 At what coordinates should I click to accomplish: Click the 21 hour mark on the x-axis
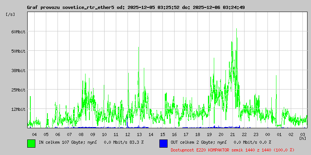click(x=232, y=134)
